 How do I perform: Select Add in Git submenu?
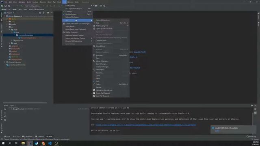pos(111,23)
